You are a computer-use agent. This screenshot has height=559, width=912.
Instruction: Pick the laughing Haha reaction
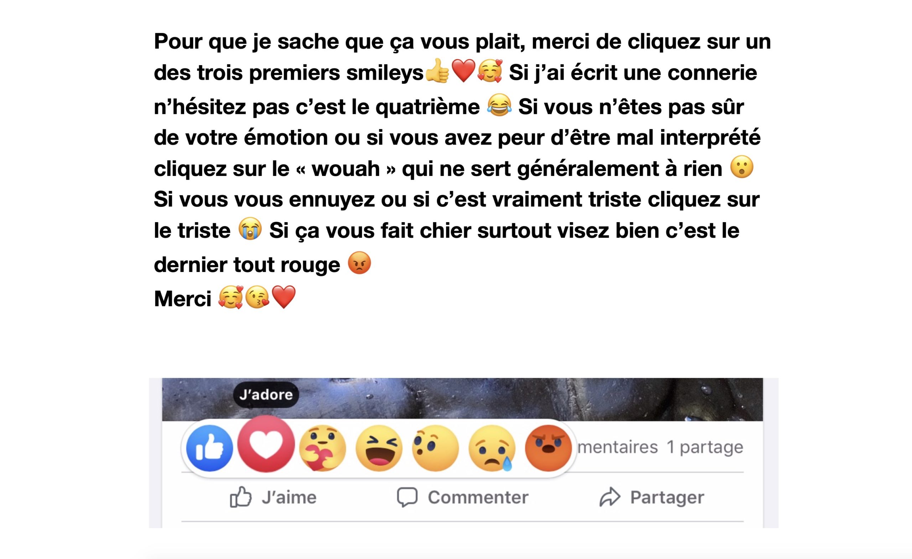coord(379,448)
